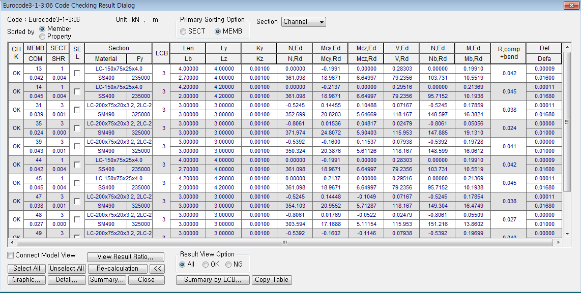Click the MEMB column header

(36, 48)
